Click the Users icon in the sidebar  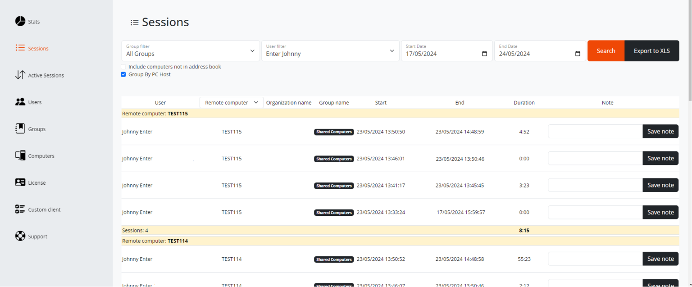point(20,102)
